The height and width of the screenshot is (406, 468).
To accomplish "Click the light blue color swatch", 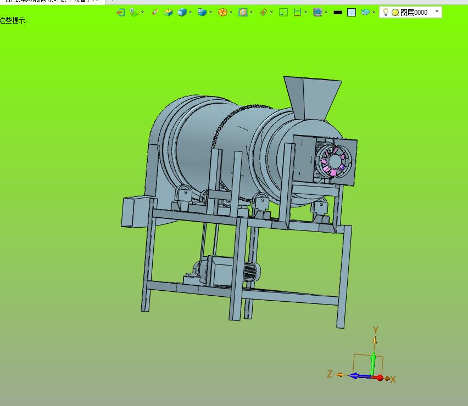I will (x=352, y=13).
